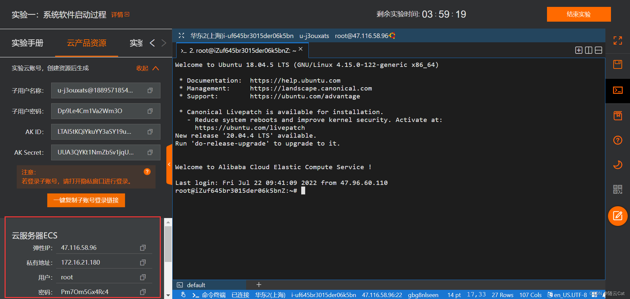630x299 pixels.
Task: Split the terminal horizontally
Action: (x=598, y=50)
